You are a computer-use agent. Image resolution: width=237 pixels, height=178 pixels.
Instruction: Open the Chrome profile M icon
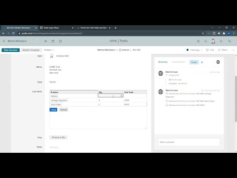click(229, 33)
